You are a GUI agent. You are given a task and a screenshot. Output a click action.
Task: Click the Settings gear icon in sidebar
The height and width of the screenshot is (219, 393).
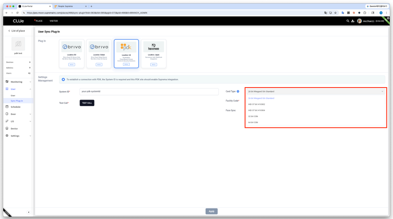(7, 136)
